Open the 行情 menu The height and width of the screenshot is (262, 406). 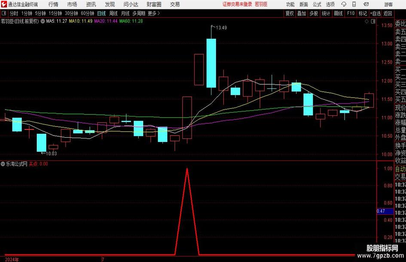pos(53,4)
